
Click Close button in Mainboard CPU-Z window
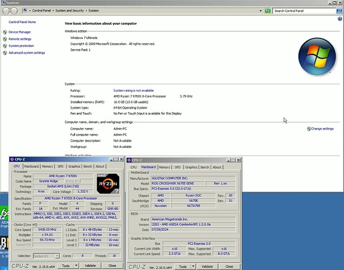click(229, 267)
